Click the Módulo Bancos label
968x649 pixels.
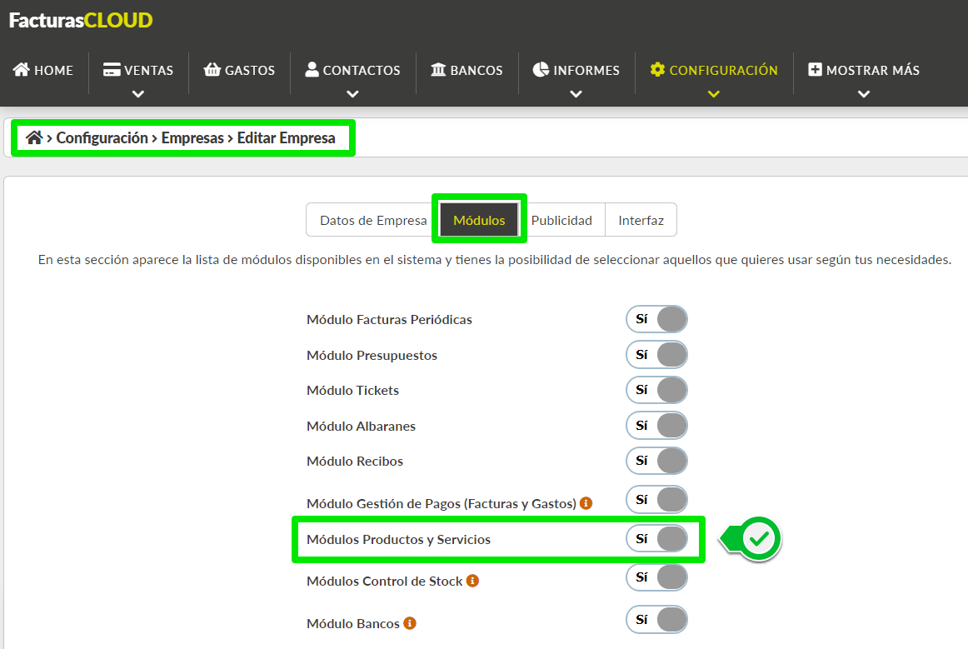[353, 624]
